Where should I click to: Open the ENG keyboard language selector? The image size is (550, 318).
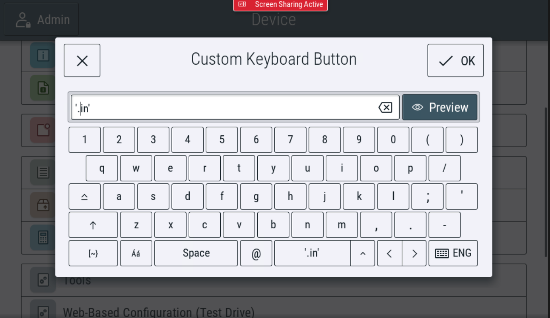(453, 253)
